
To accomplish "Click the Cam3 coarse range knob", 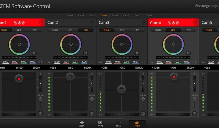I will point(143,99).
